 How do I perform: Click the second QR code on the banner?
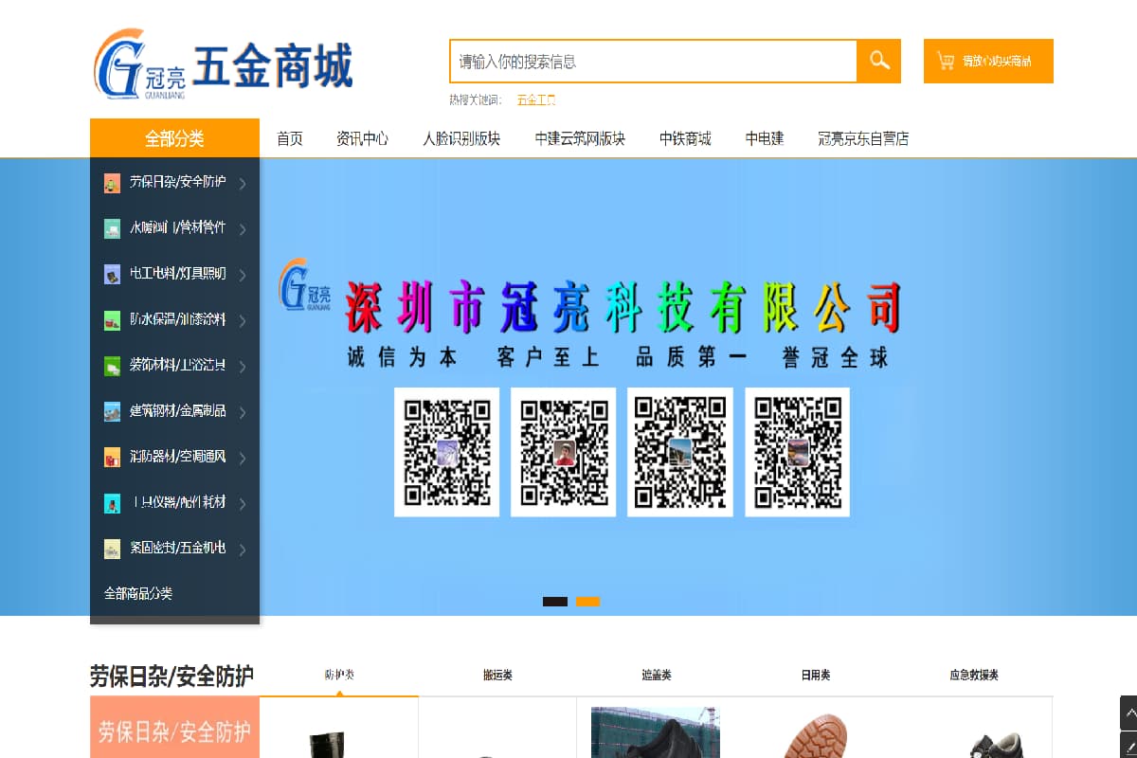coord(563,452)
